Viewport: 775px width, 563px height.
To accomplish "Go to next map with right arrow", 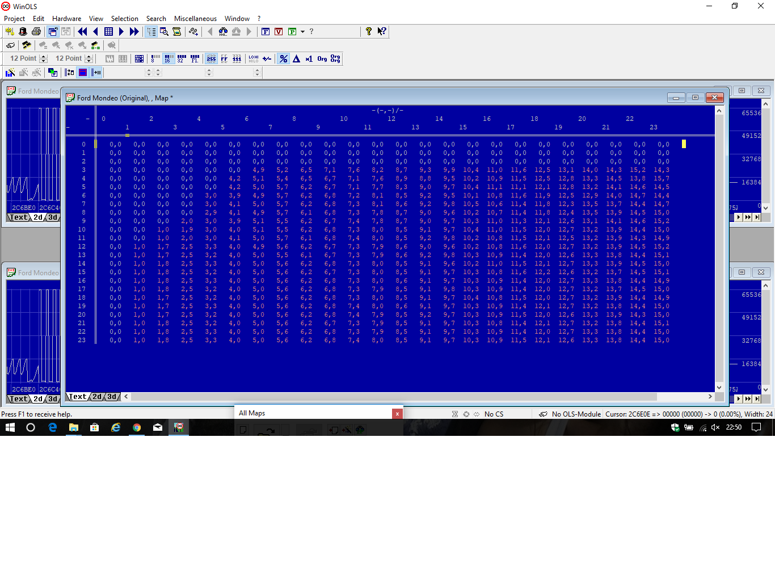I will tap(121, 31).
